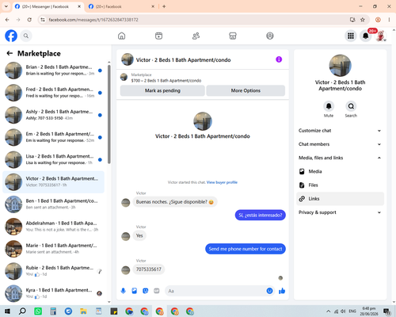Viewport: 396px width, 317px height.
Task: Expand Chat members section
Action: [x=340, y=144]
